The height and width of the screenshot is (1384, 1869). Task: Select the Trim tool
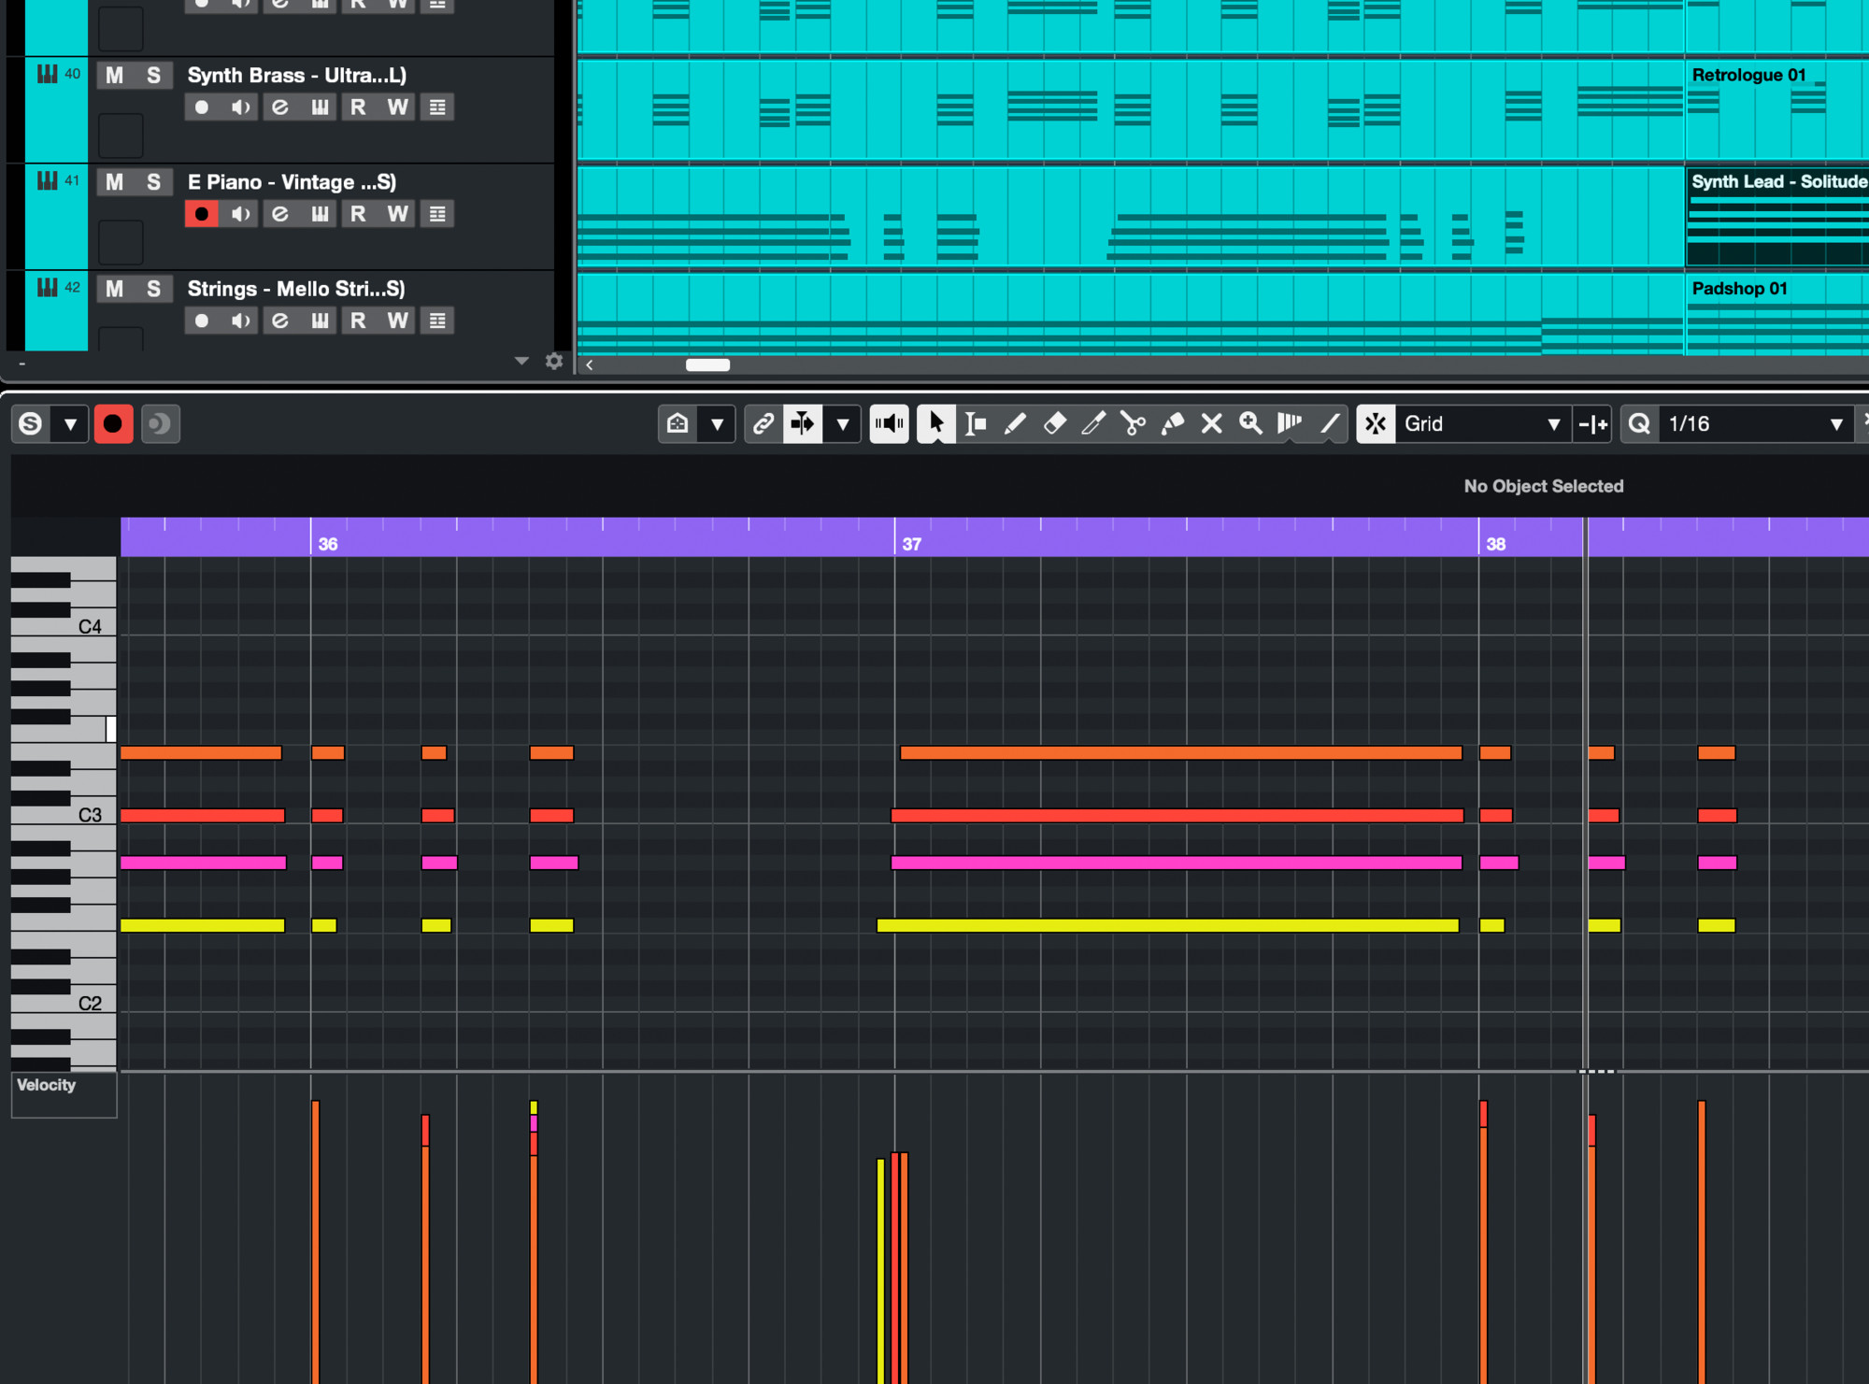[x=1093, y=424]
